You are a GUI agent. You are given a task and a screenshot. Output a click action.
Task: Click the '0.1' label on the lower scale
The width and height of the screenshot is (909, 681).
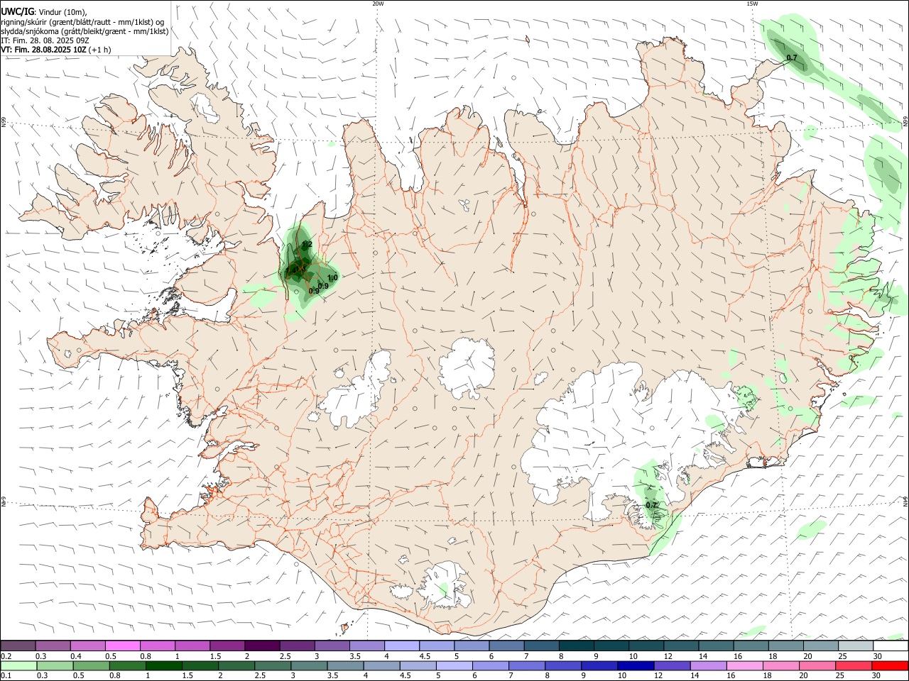click(6, 675)
